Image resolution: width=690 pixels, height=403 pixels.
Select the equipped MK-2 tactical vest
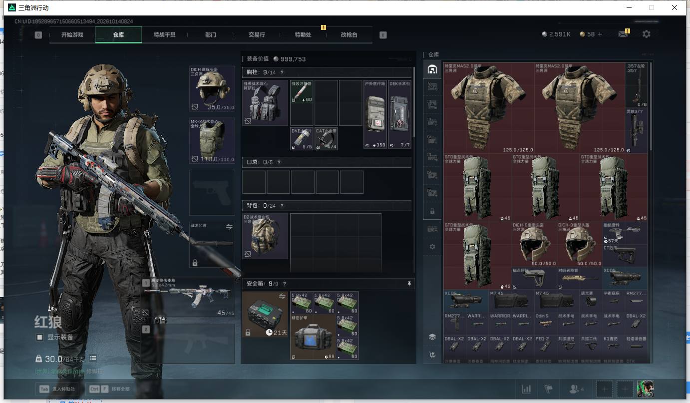pyautogui.click(x=212, y=140)
